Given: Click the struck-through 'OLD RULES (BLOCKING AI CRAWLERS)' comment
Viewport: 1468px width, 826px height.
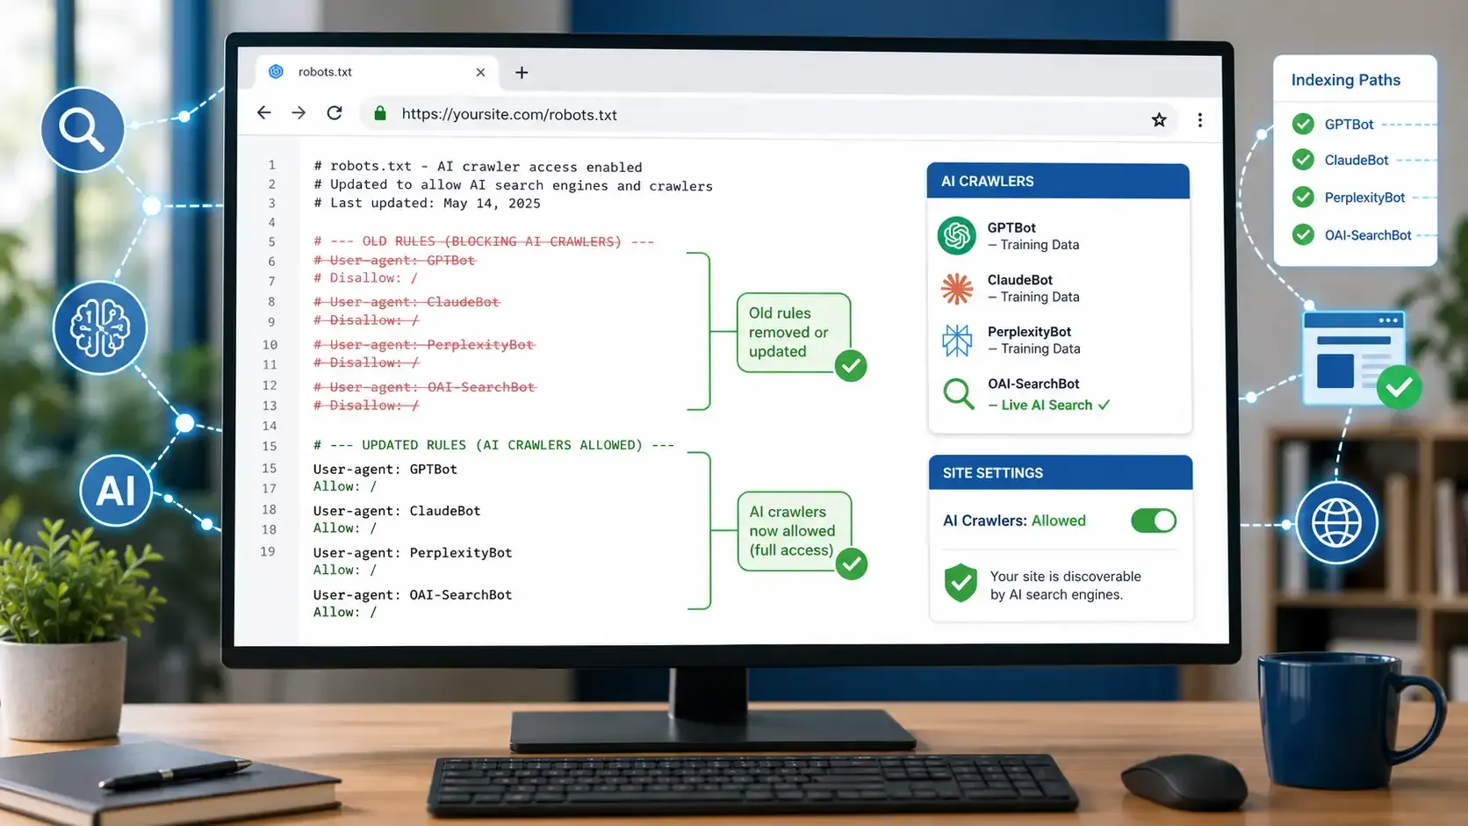Looking at the screenshot, I should 484,241.
